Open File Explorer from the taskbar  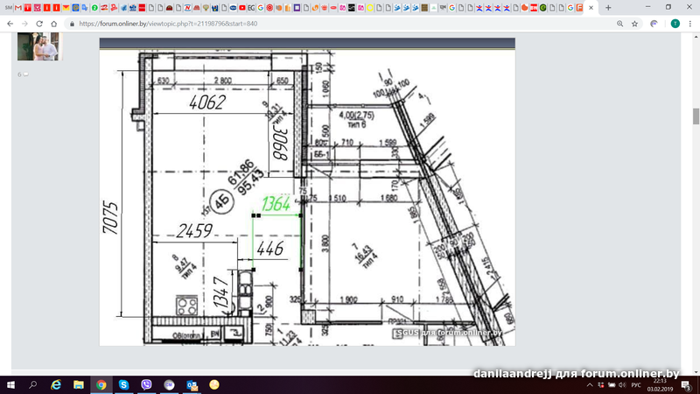(x=79, y=384)
